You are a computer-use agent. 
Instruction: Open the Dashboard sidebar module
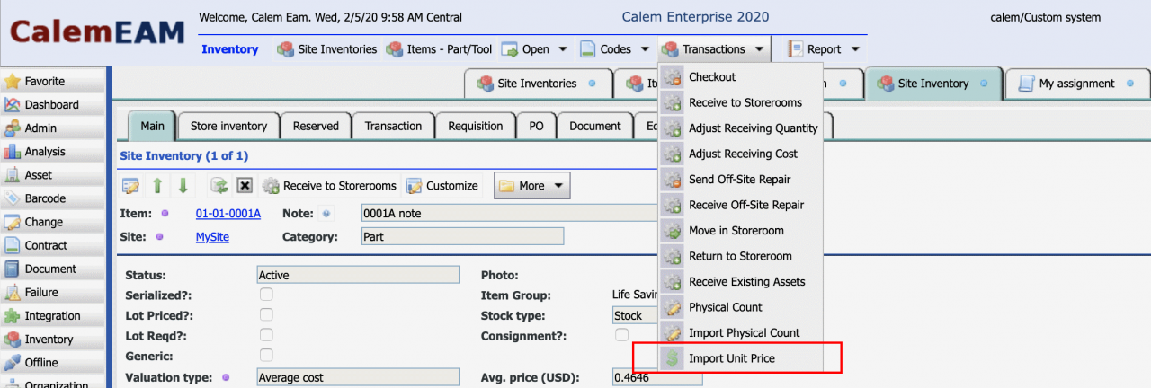(x=52, y=104)
